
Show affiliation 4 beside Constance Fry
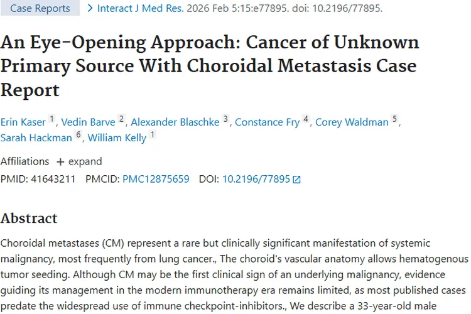[306, 119]
